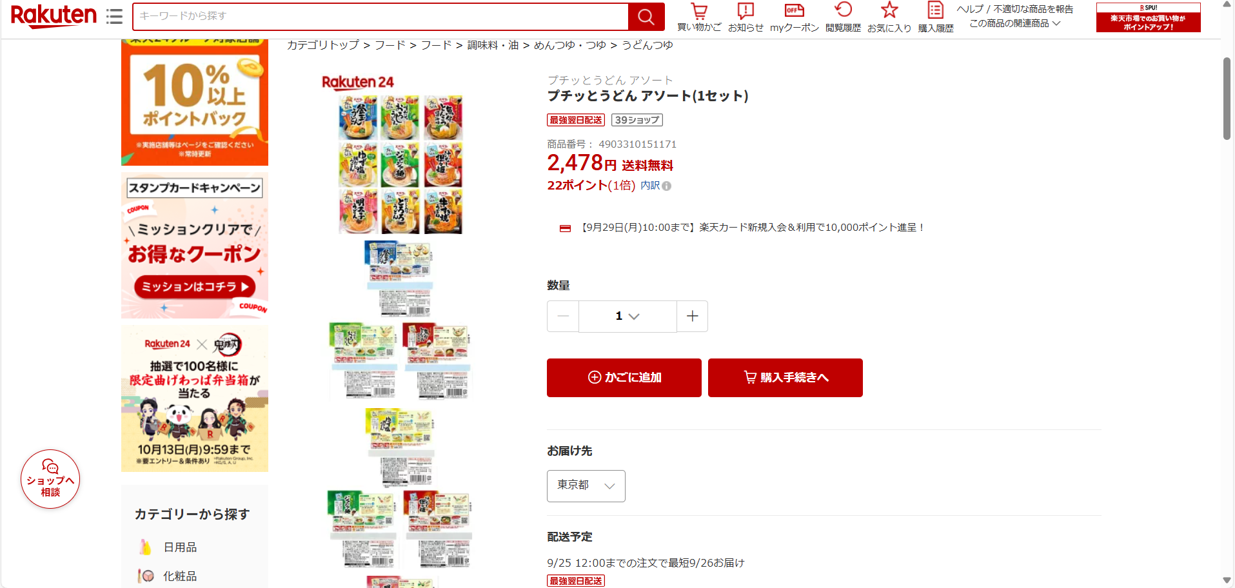This screenshot has height=588, width=1235.
Task: Click 購入手続きへ checkout button
Action: coord(785,378)
